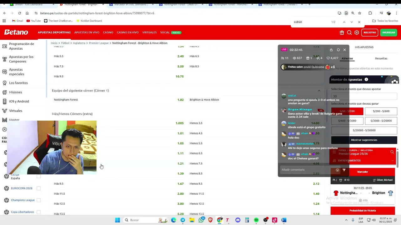
Task: Open Spotify from the taskbar
Action: (256, 220)
